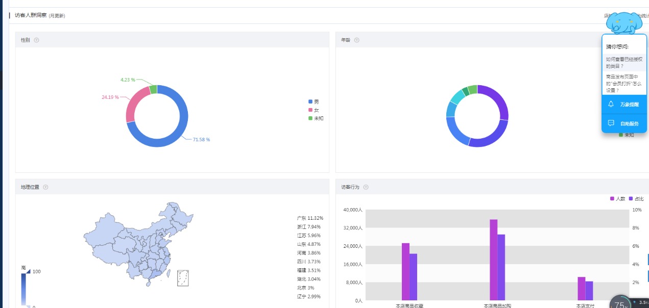Click the 本店支付 axis label
This screenshot has height=308, width=649.
(x=585, y=305)
